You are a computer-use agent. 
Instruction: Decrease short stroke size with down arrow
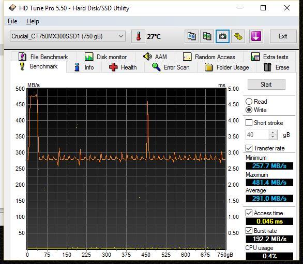tap(272, 137)
